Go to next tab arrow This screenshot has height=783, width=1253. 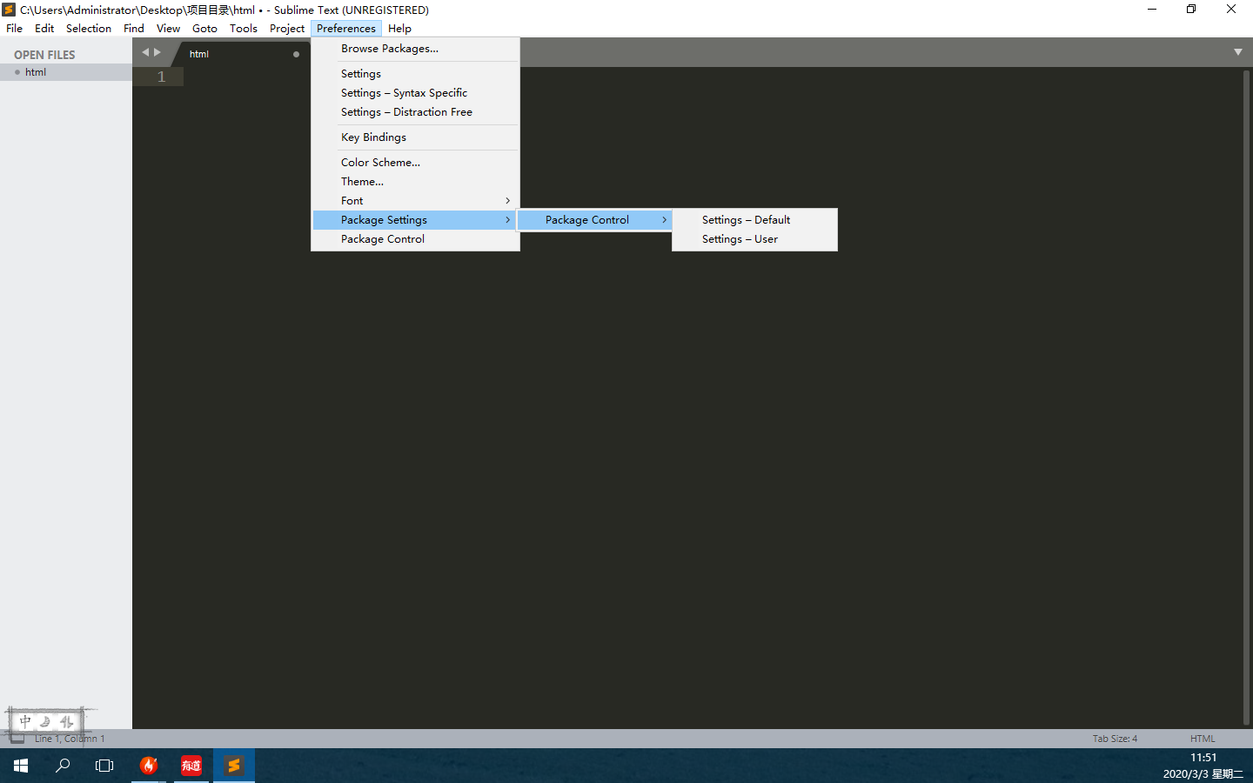[157, 52]
